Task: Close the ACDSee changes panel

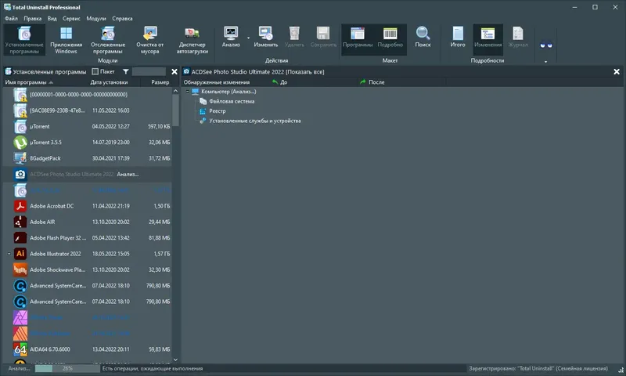Action: (x=617, y=71)
